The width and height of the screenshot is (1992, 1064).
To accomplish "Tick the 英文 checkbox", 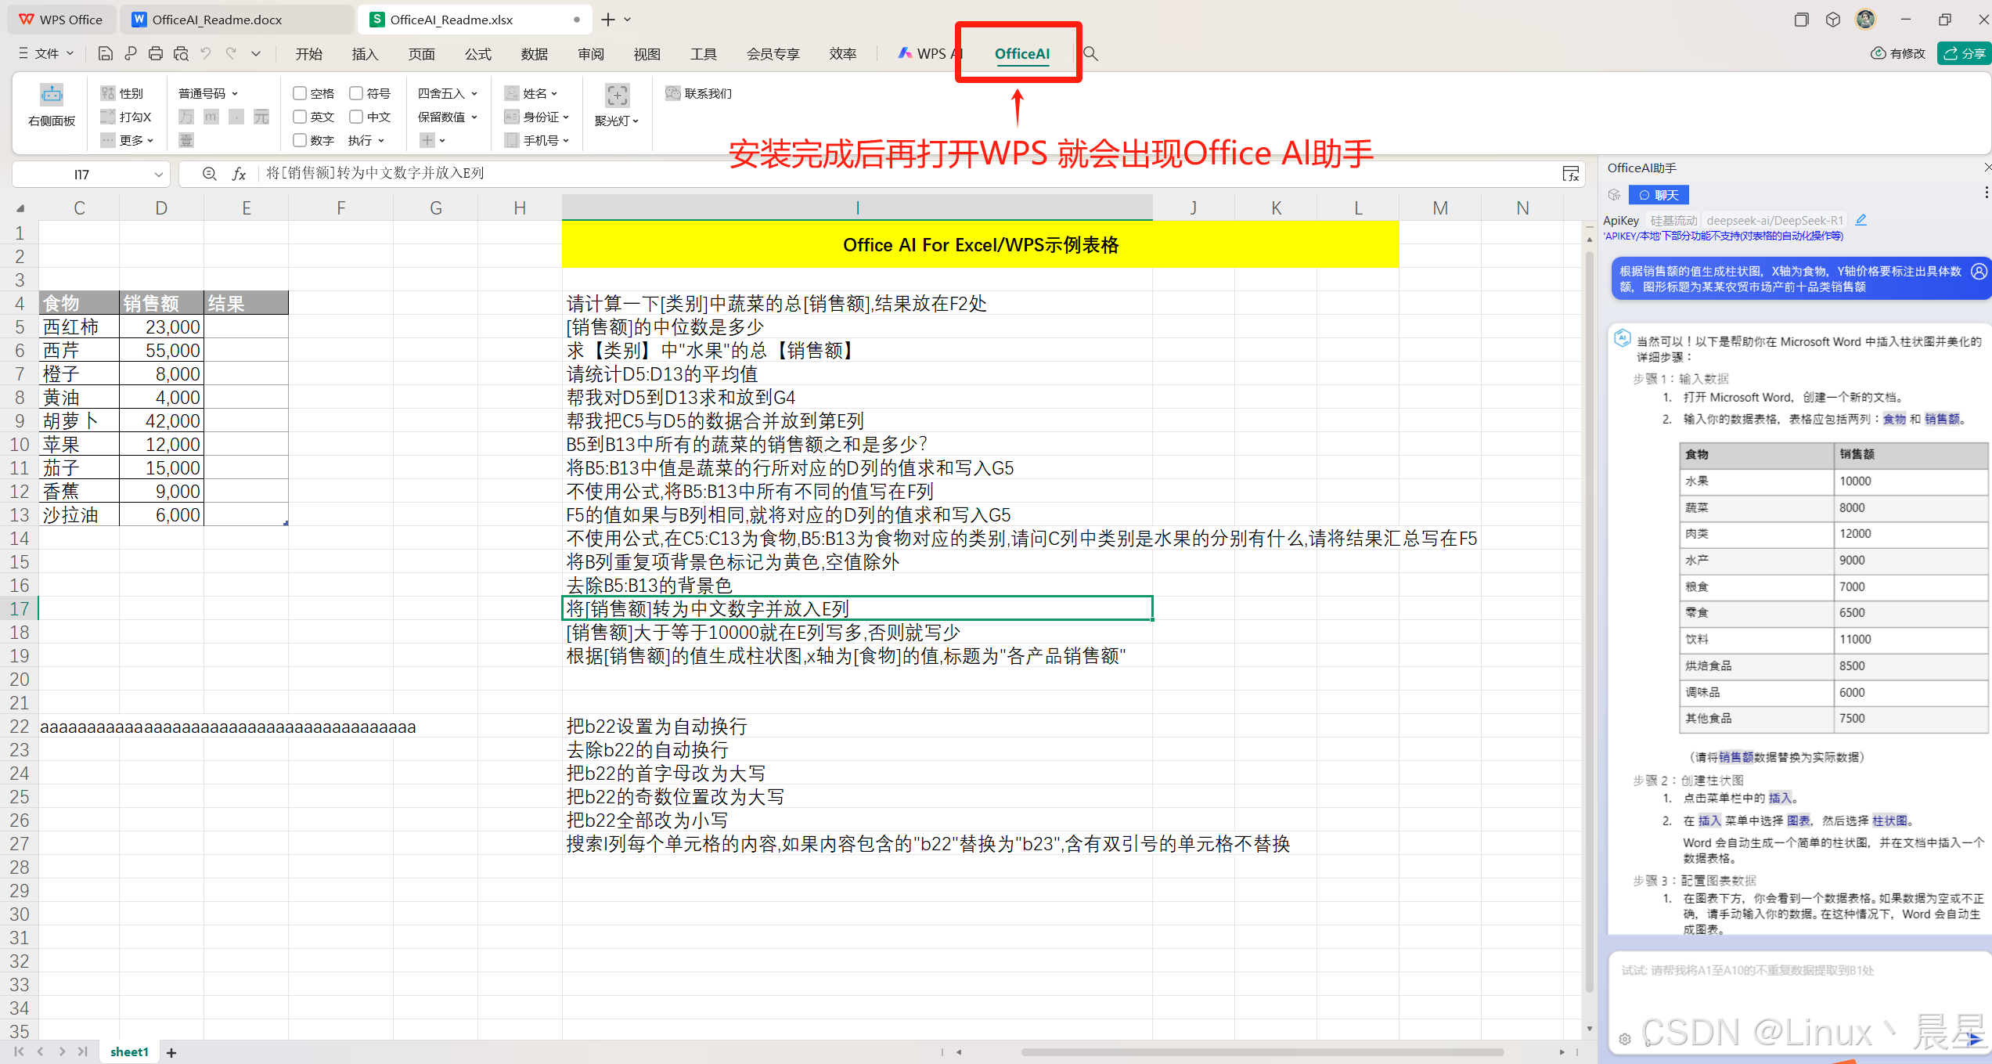I will [299, 117].
